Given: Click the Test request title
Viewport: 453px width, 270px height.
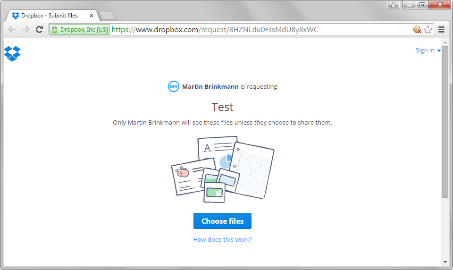Looking at the screenshot, I should (x=222, y=107).
